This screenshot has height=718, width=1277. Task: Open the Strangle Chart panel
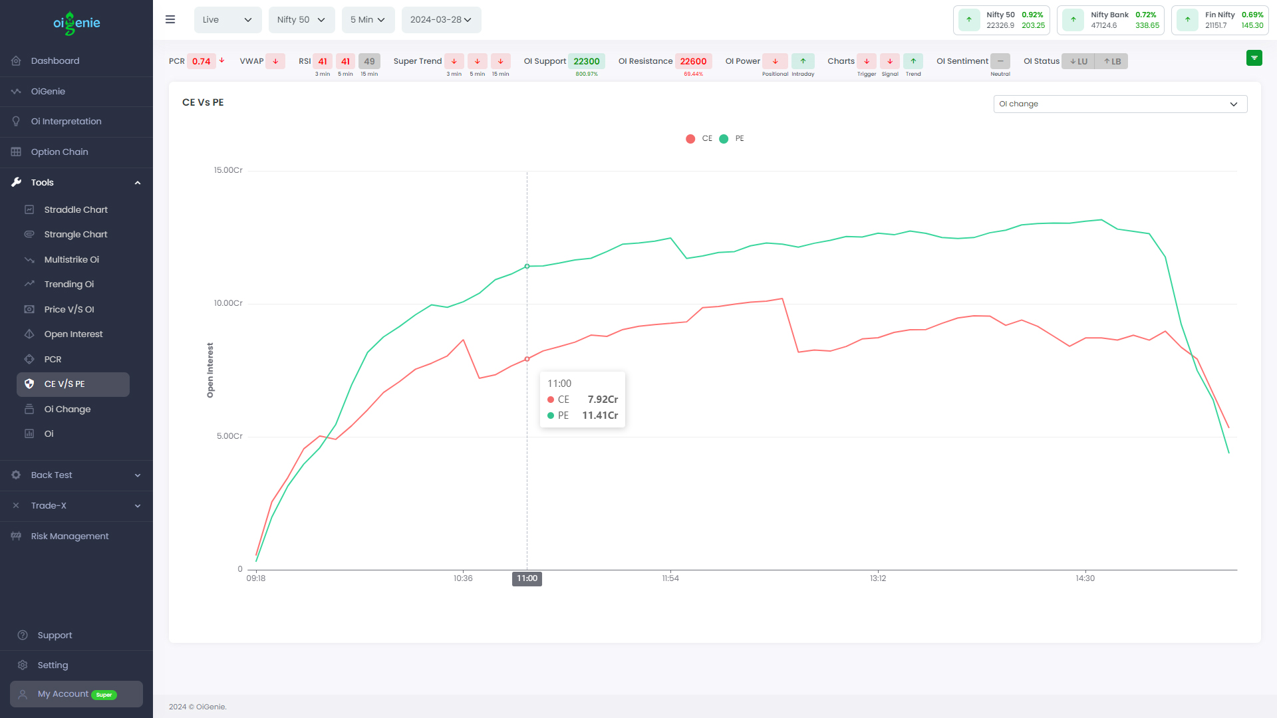pyautogui.click(x=75, y=234)
